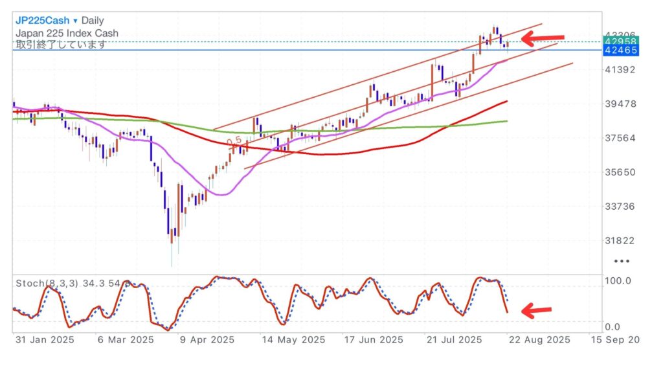The height and width of the screenshot is (373, 663).
Task: Click the 14 May 2025 date label
Action: tap(293, 340)
